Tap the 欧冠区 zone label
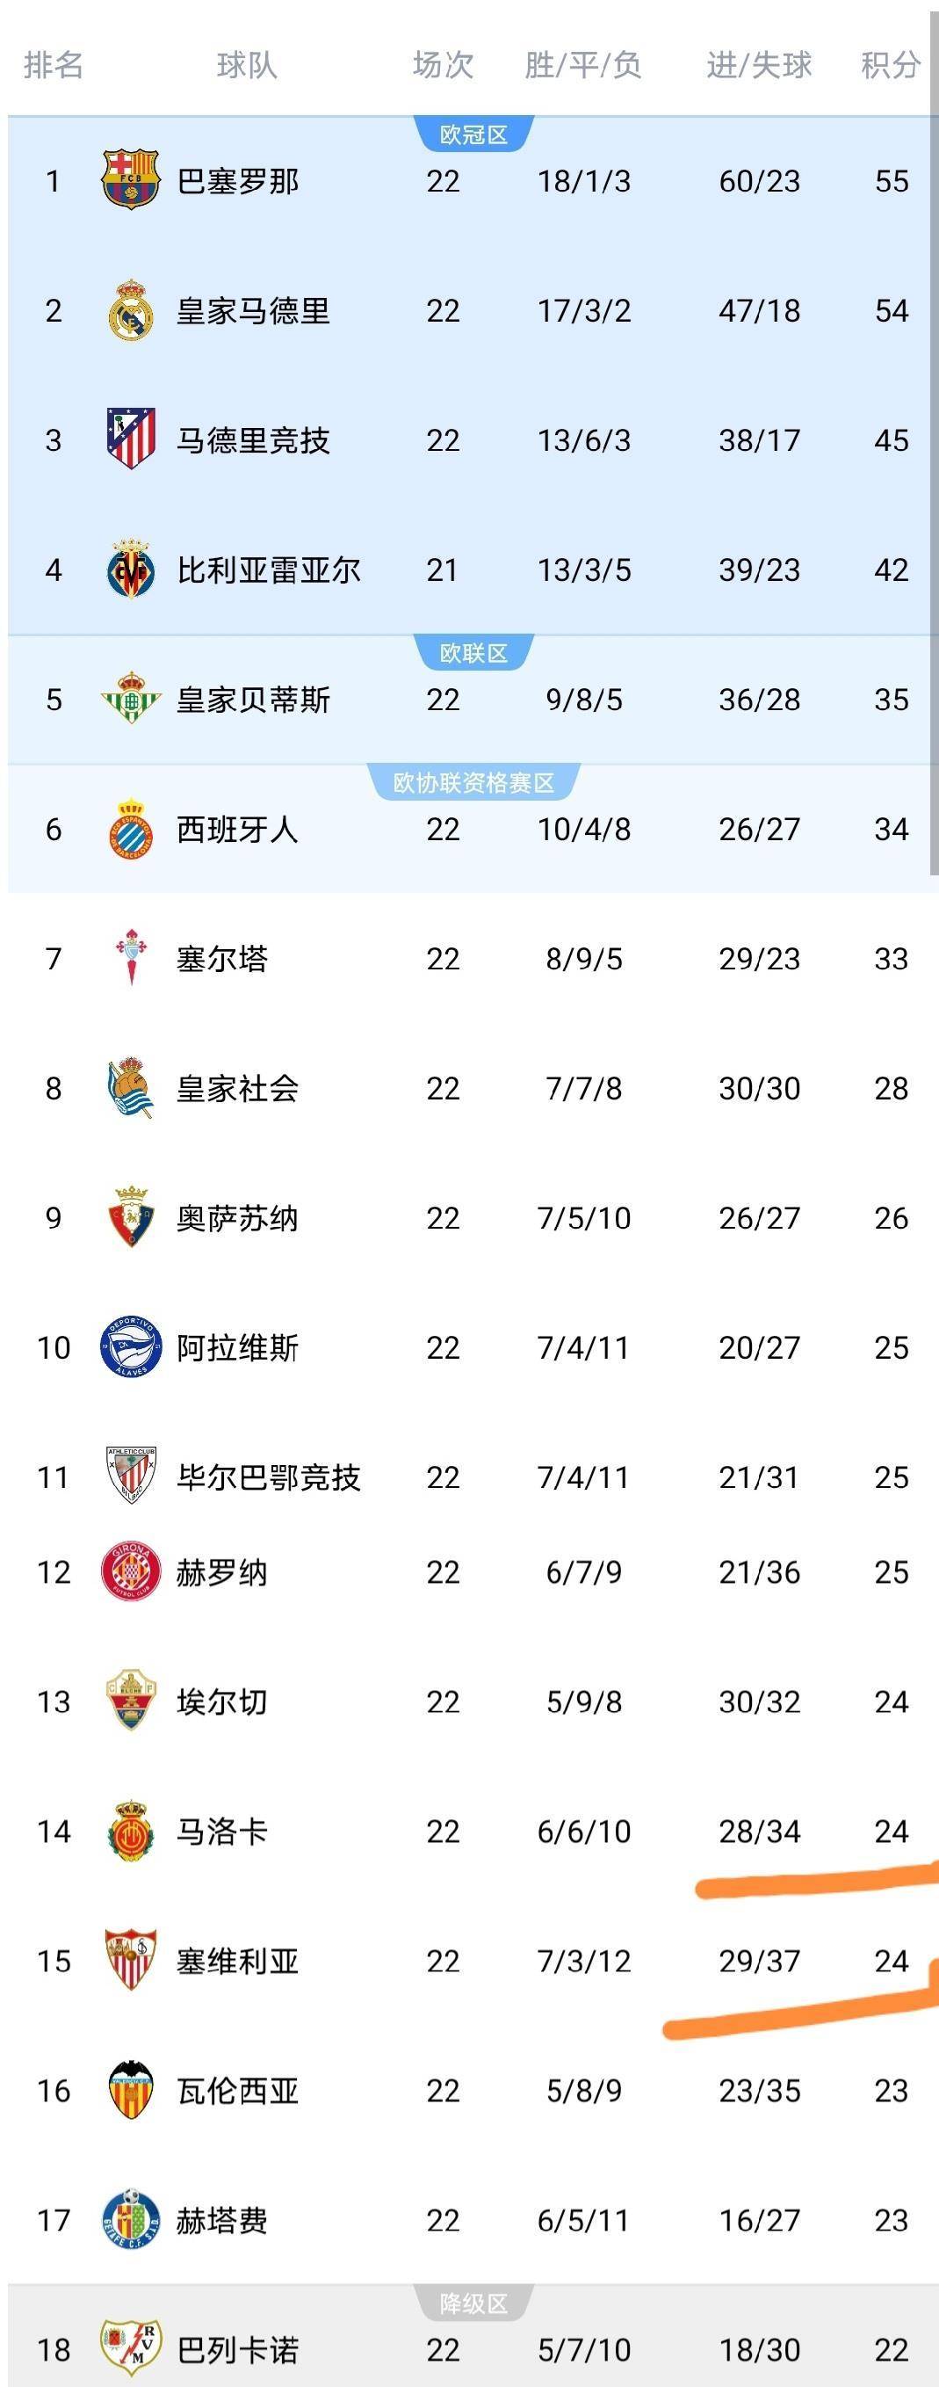 pos(473,135)
